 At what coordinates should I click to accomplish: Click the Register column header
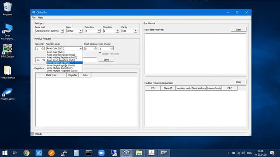tap(73, 75)
